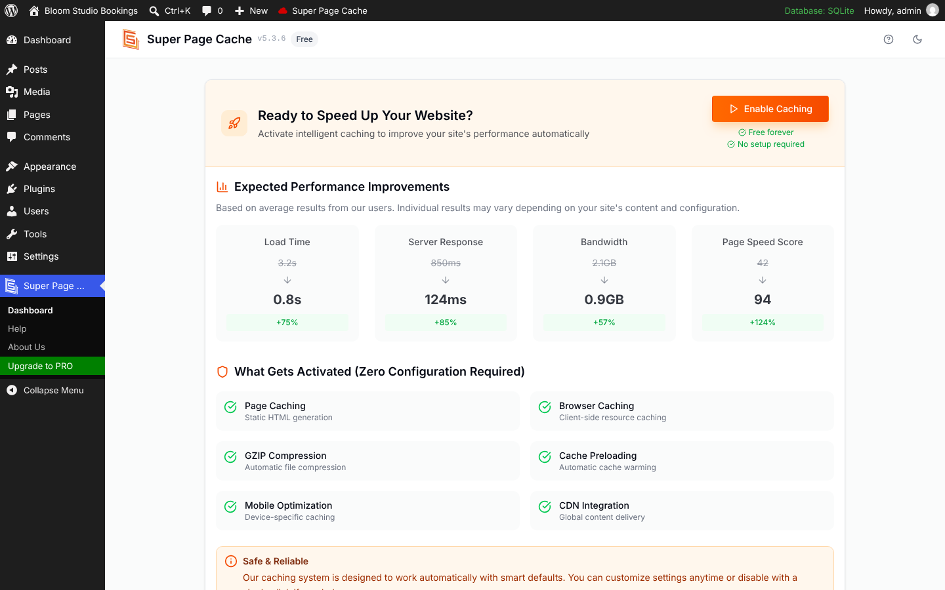Click the Users person icon
Image resolution: width=945 pixels, height=590 pixels.
pos(12,211)
